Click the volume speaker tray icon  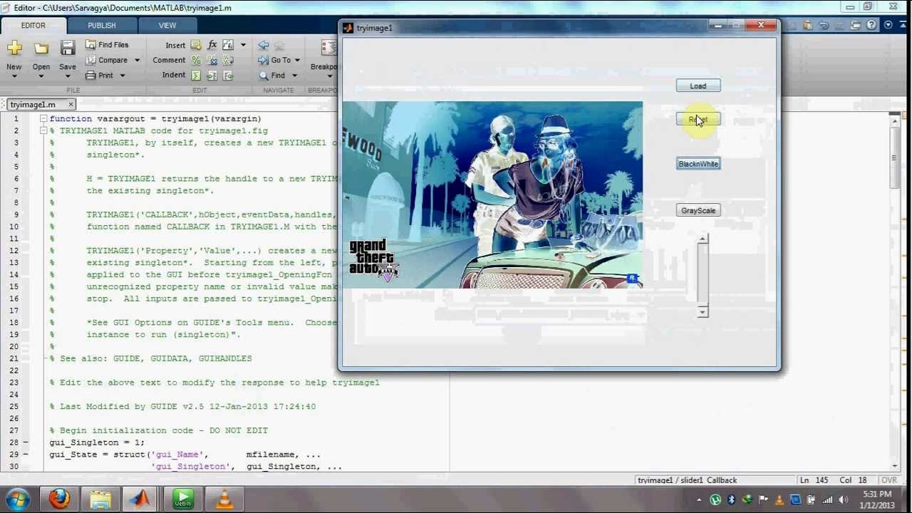click(x=843, y=499)
